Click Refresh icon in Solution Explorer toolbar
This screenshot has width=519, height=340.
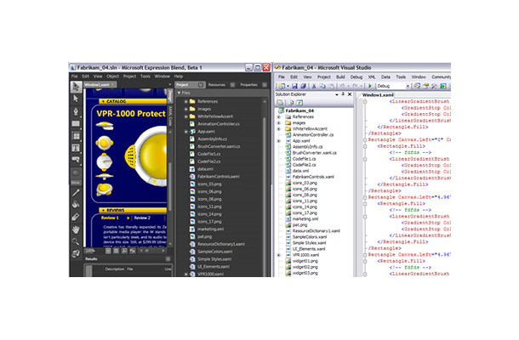point(299,103)
